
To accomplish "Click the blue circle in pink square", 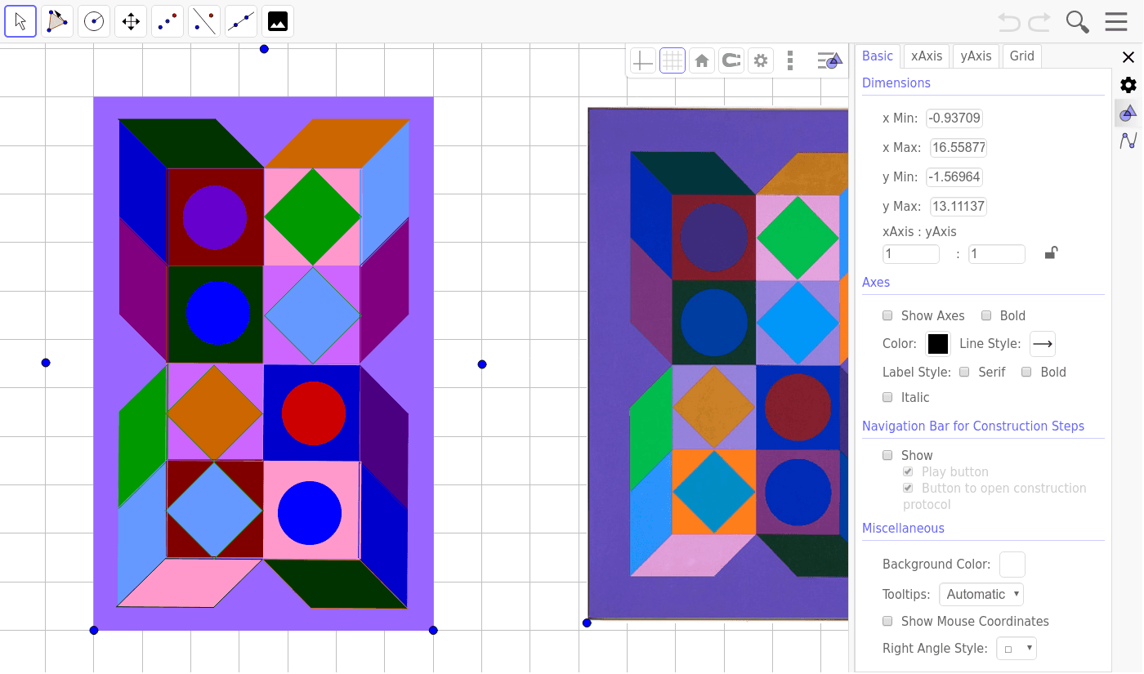I will click(310, 513).
